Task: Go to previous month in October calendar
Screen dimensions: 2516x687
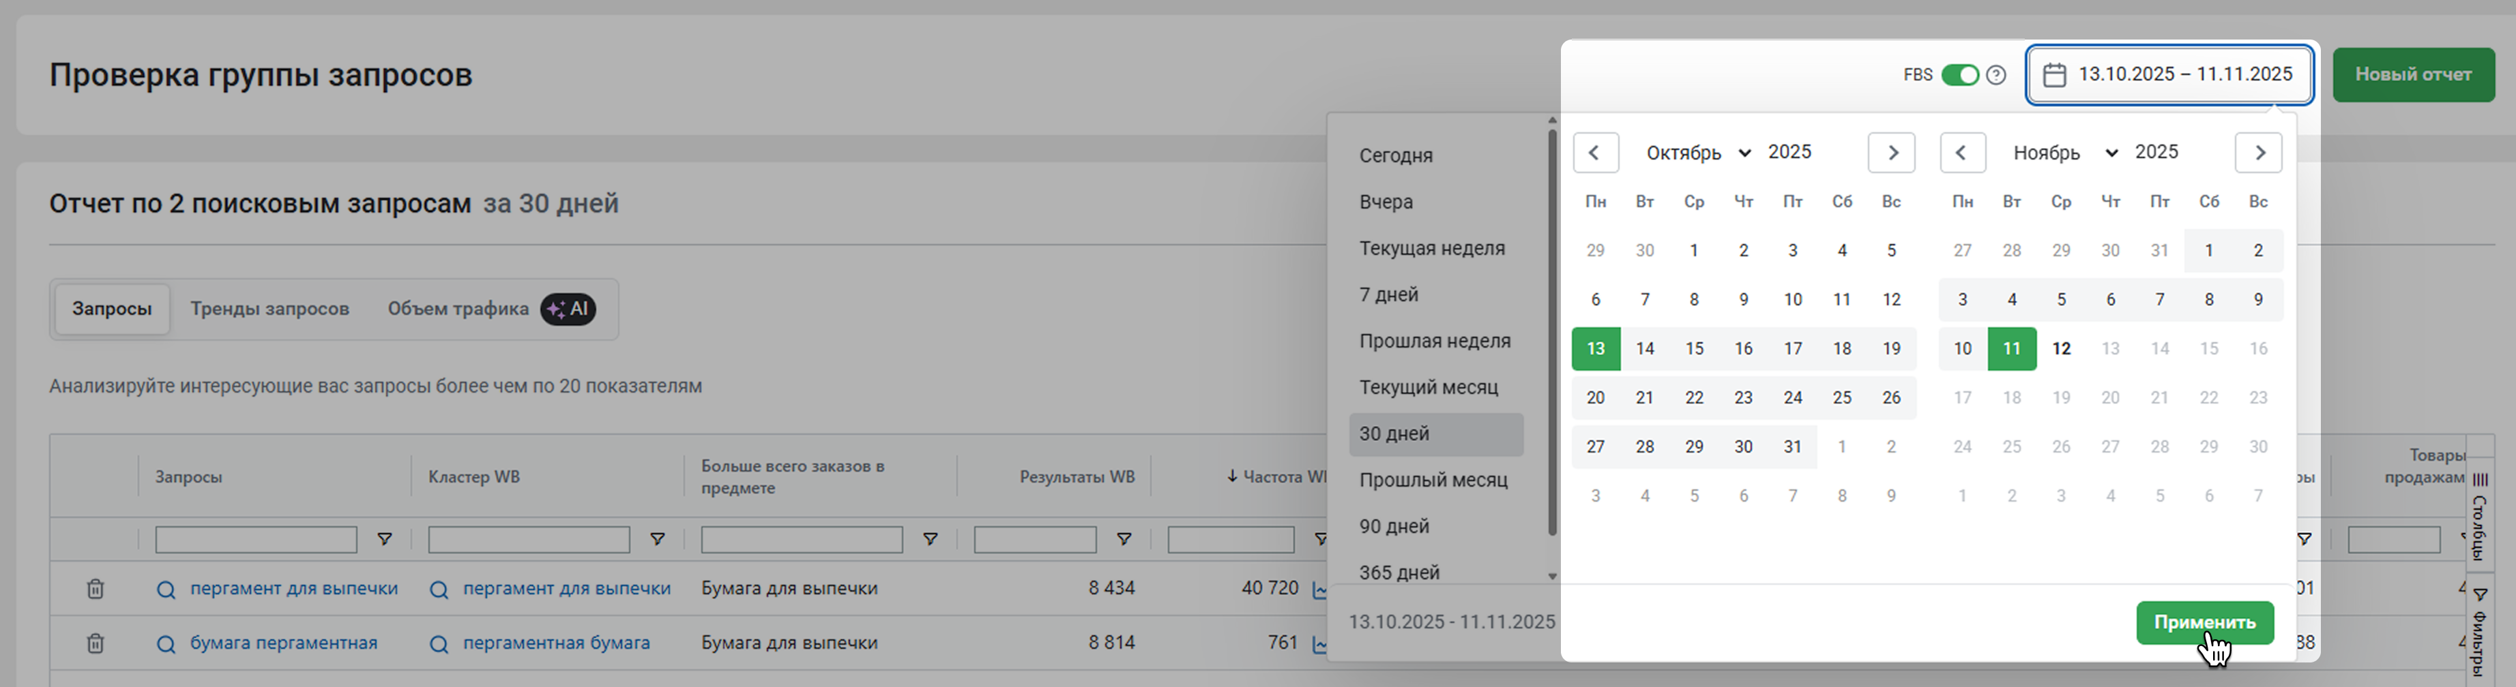Action: [1595, 152]
